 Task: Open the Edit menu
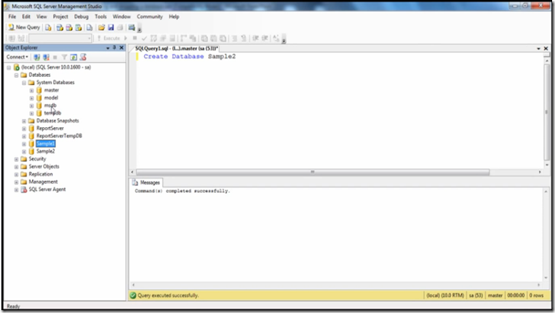[26, 17]
